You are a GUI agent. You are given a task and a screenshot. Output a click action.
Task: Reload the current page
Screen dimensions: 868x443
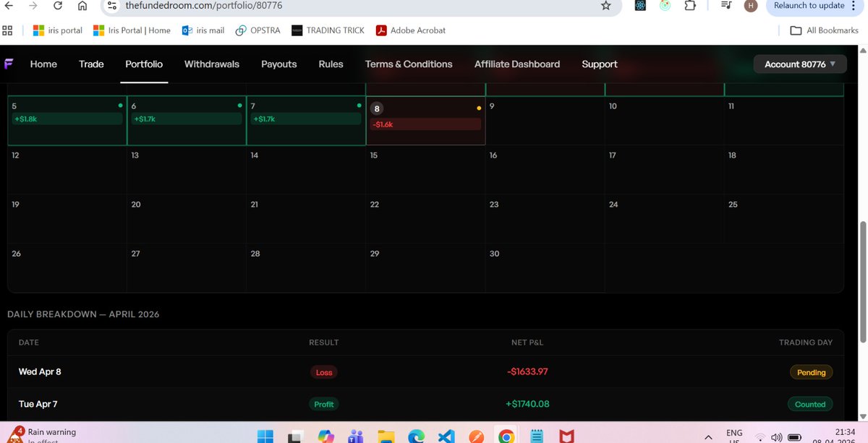(58, 6)
